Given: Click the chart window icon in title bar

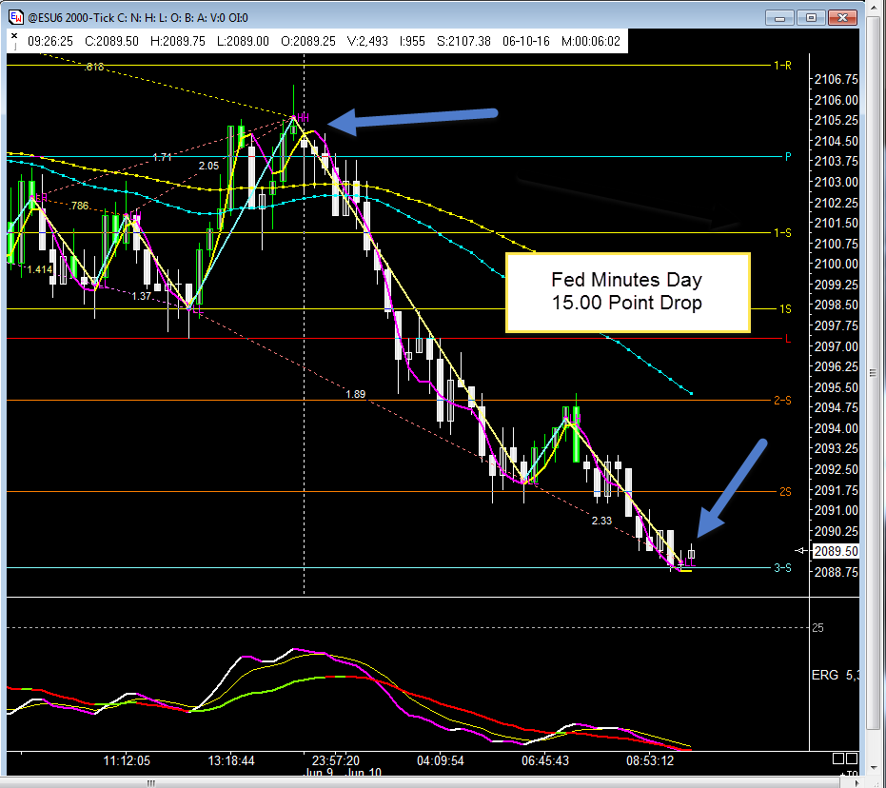Looking at the screenshot, I should 16,17.
